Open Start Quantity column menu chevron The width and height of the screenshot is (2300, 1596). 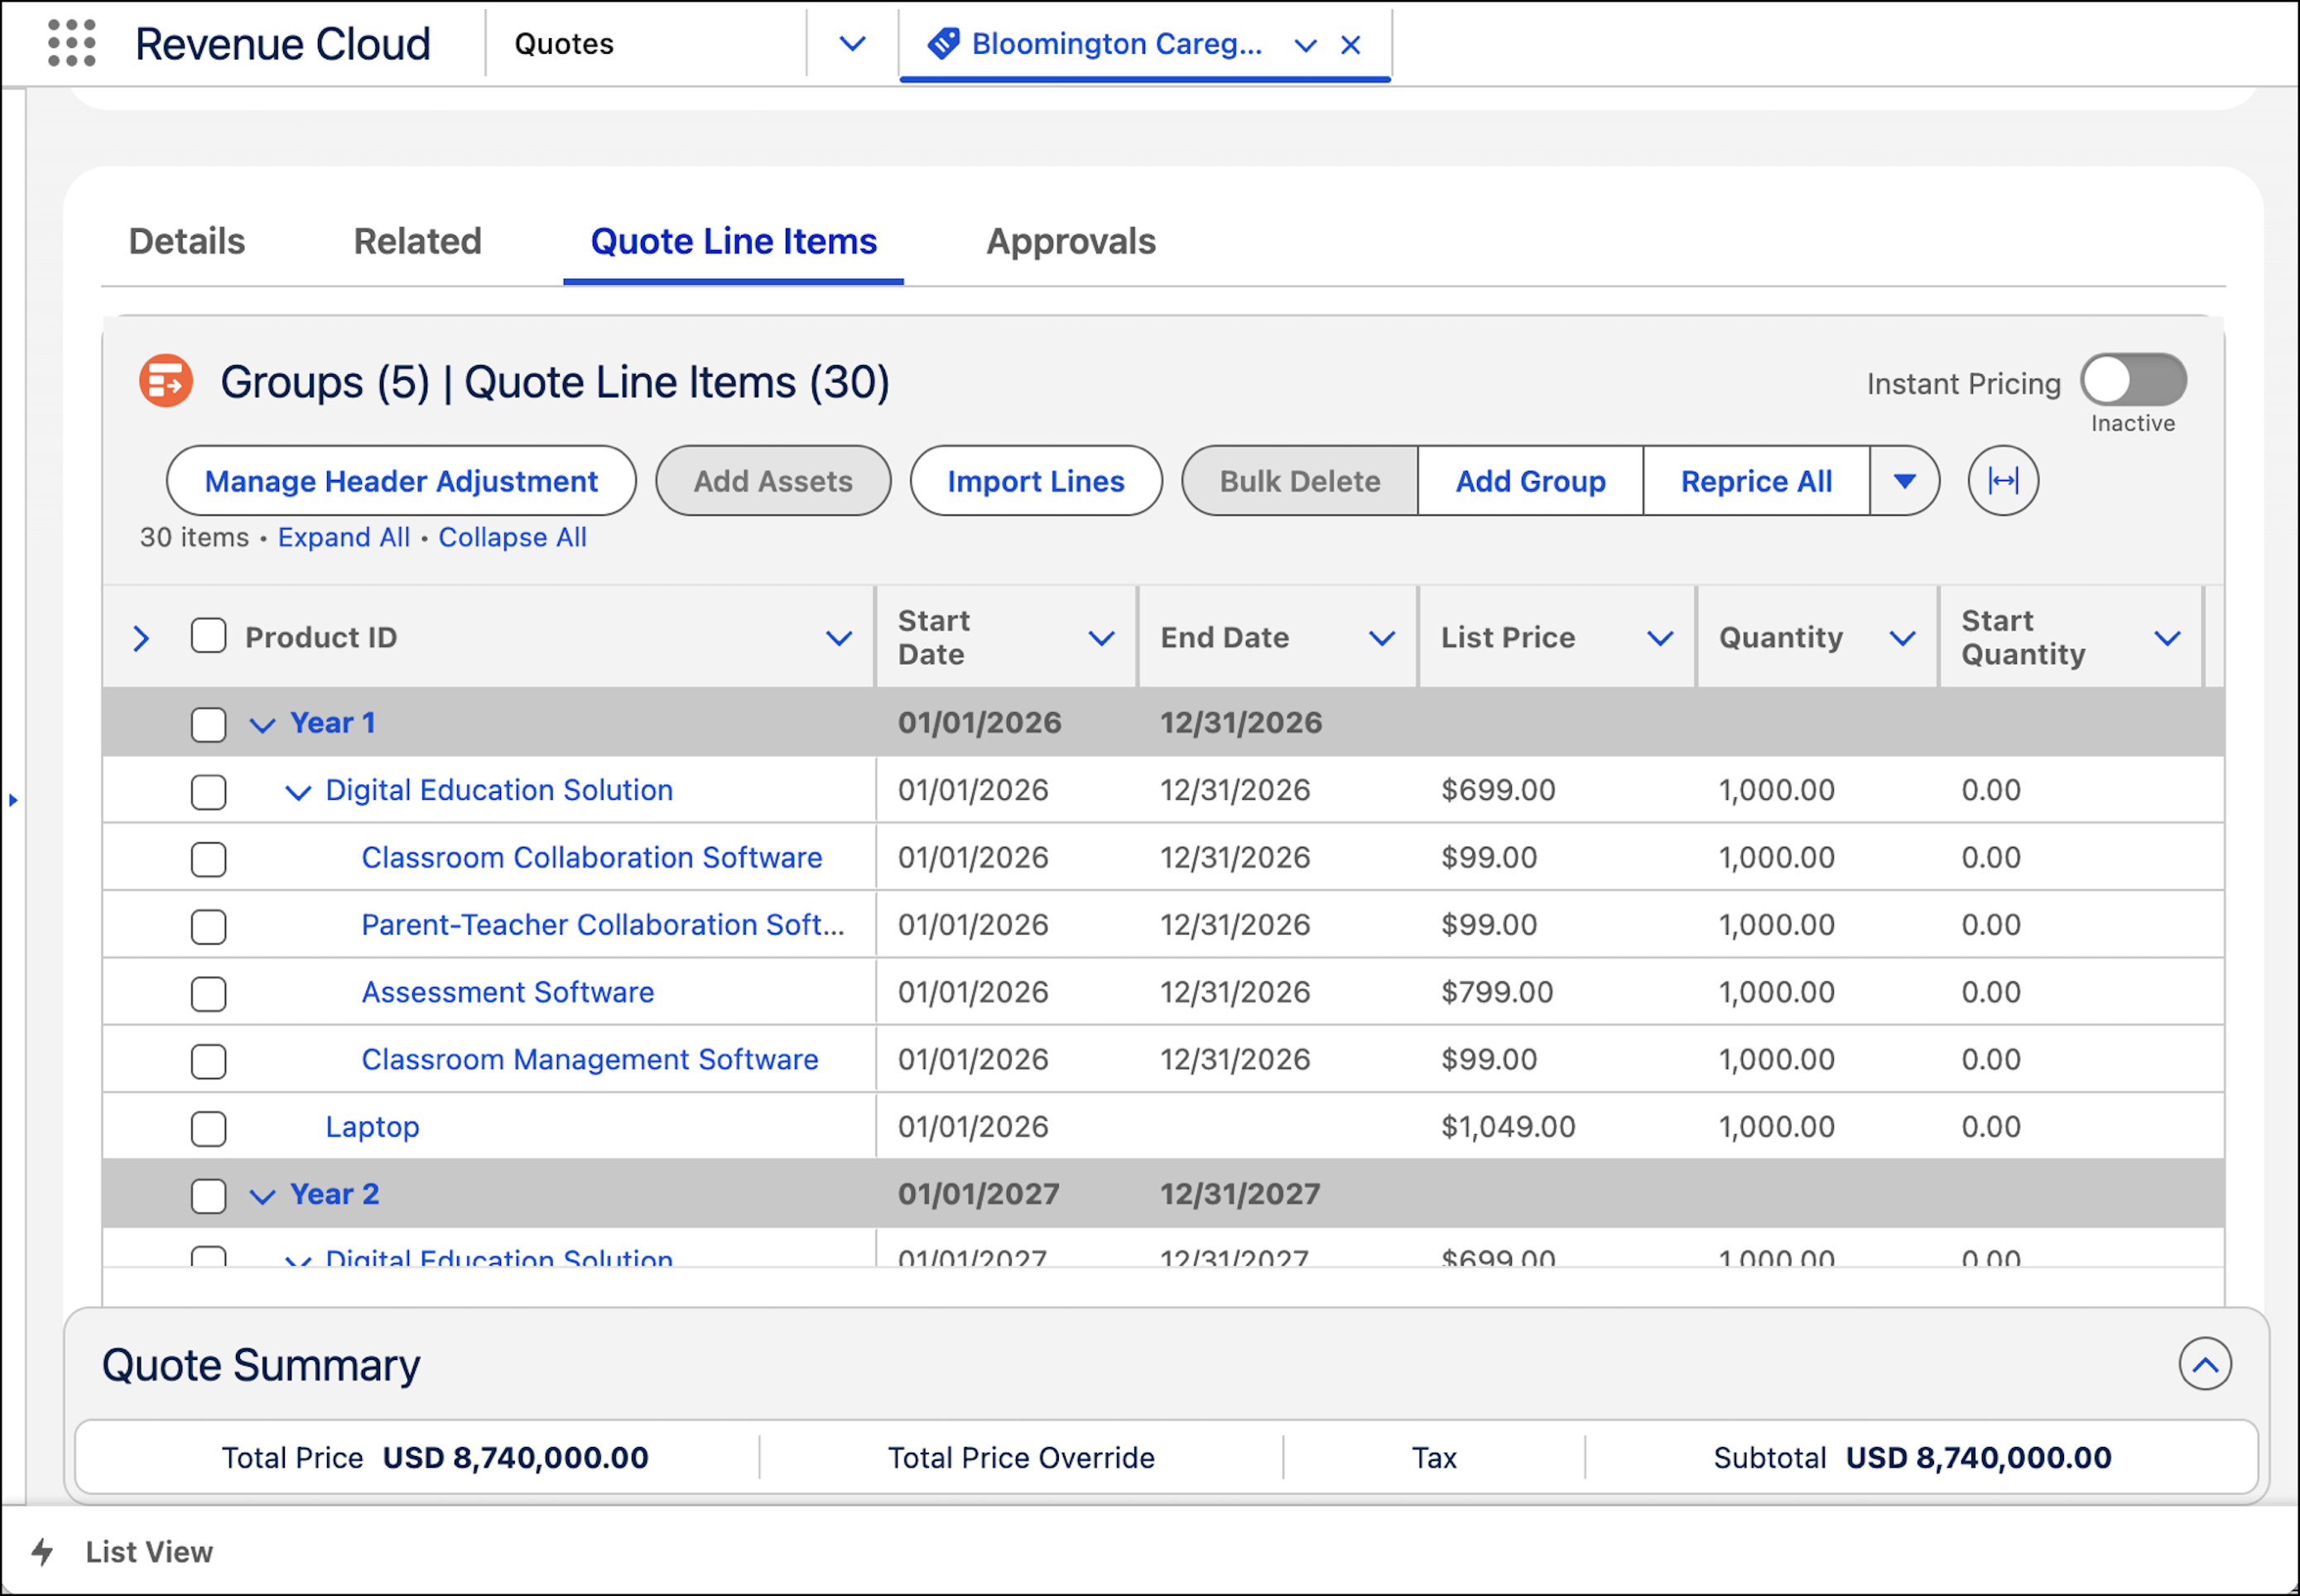(2167, 638)
